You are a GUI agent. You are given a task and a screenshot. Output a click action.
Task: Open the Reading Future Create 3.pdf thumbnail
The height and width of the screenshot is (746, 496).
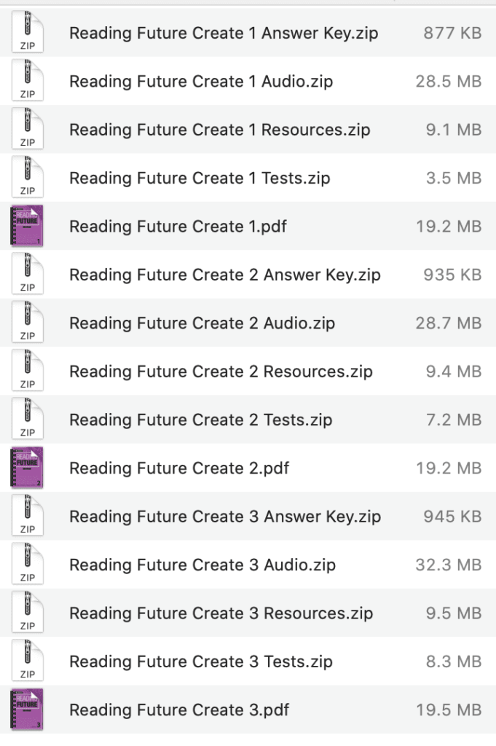click(26, 709)
